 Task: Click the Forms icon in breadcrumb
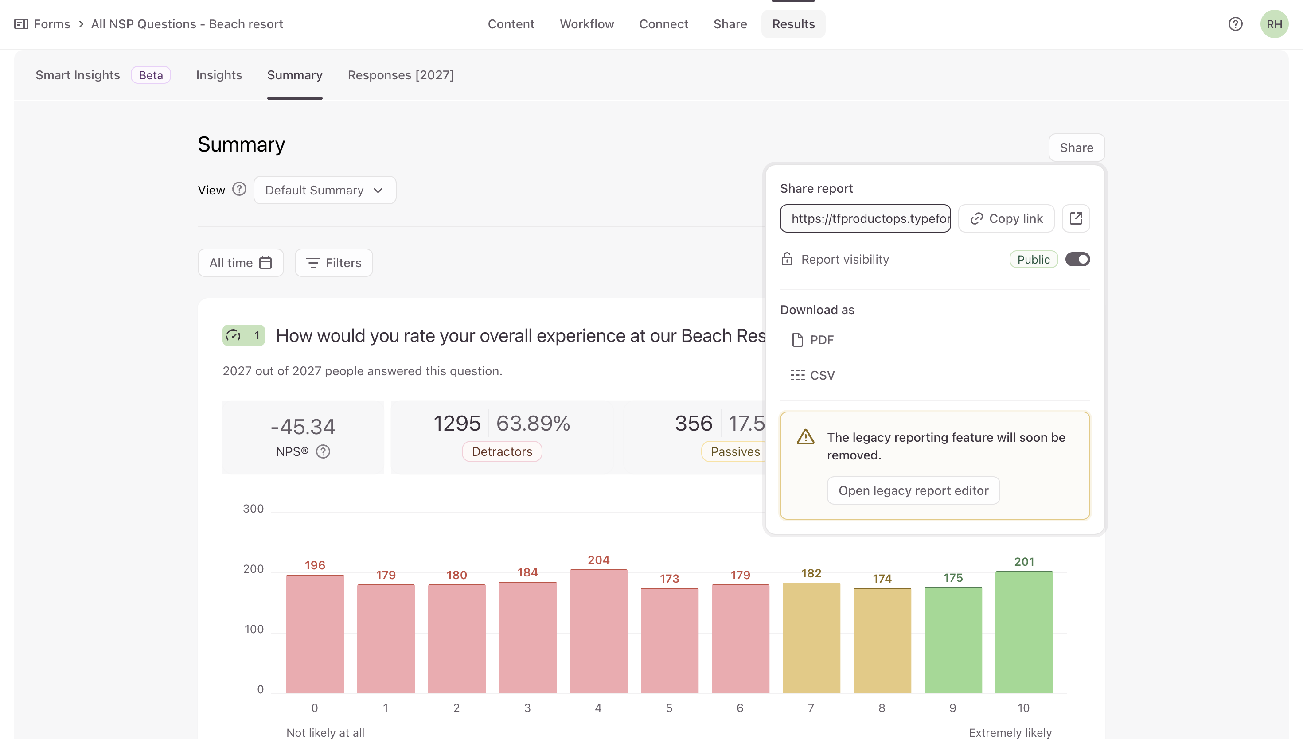(x=21, y=24)
